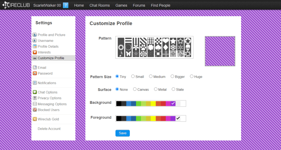Screen dimensions: 281x150
Task: Click the blue help question mark icon
Action: 66,5
